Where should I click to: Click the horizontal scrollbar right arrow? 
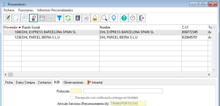209,74
